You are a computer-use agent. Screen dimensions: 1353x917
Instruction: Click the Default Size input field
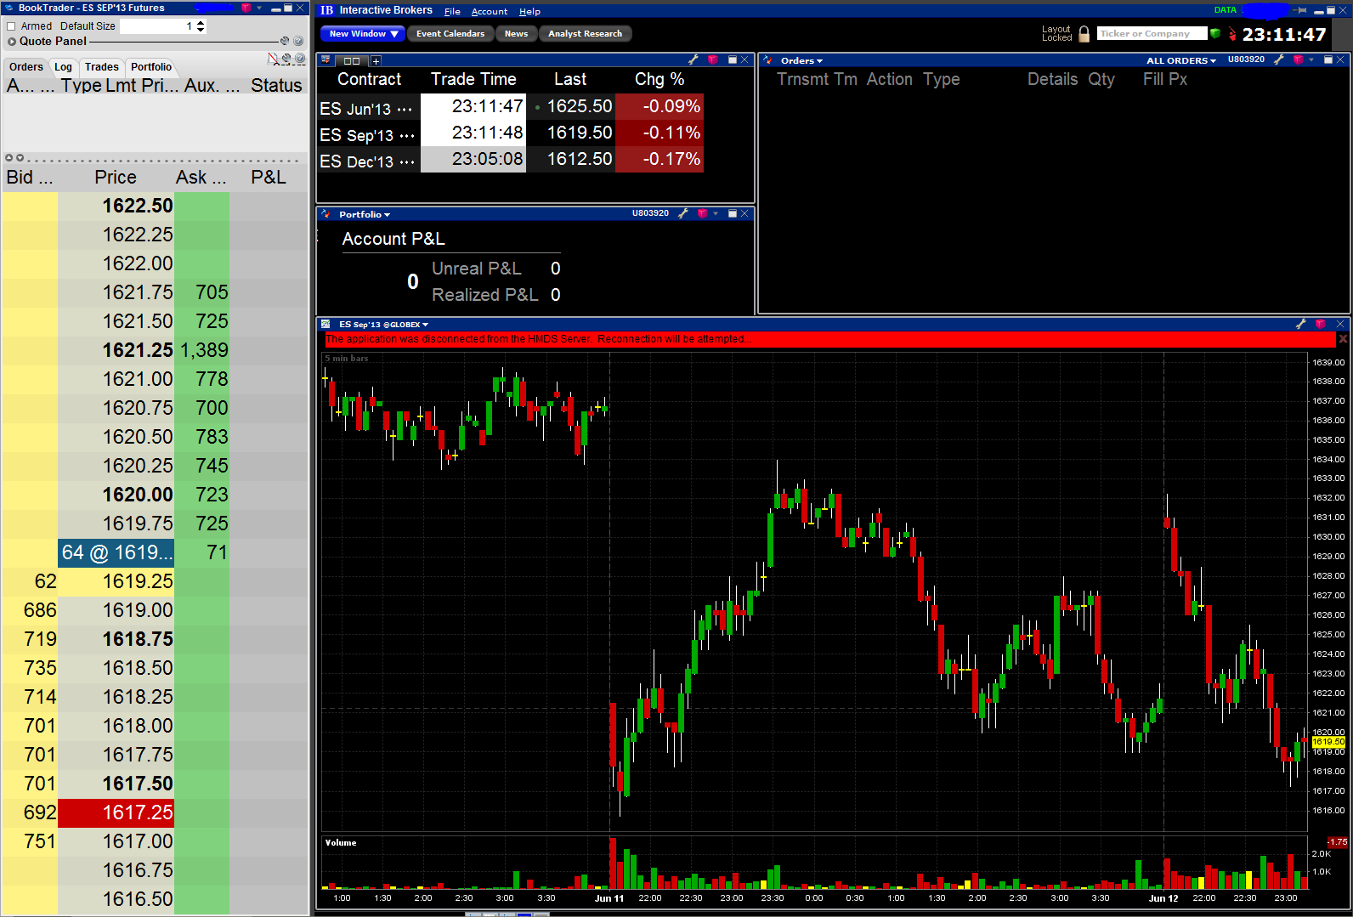coord(157,26)
